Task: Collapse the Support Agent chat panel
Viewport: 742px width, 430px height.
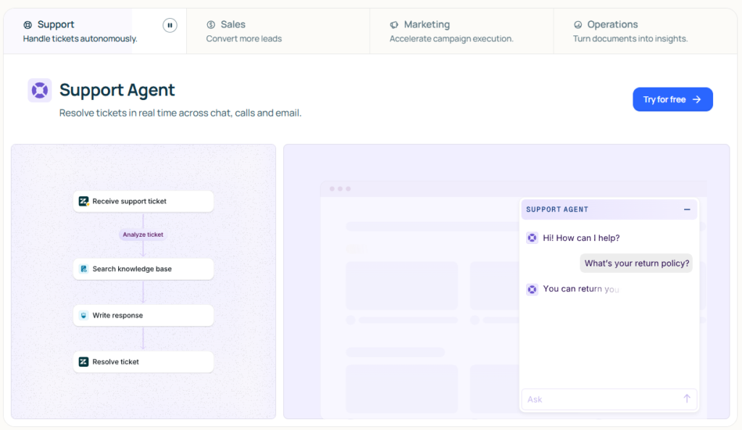Action: 687,209
